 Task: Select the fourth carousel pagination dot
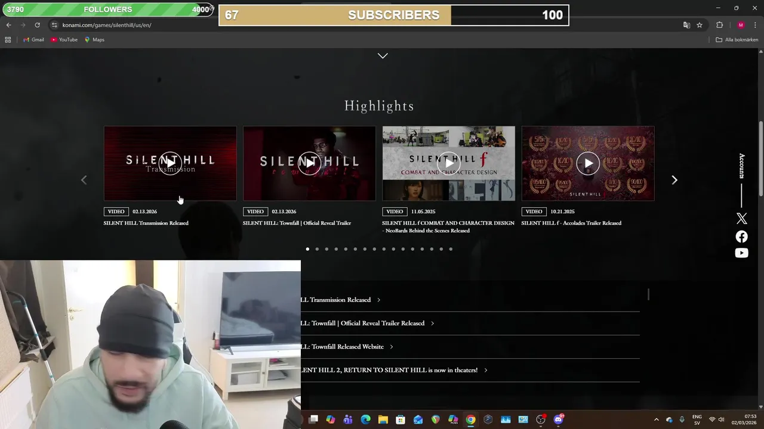point(336,249)
